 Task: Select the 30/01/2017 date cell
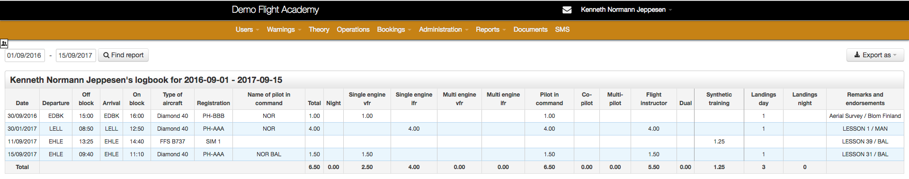tap(22, 129)
